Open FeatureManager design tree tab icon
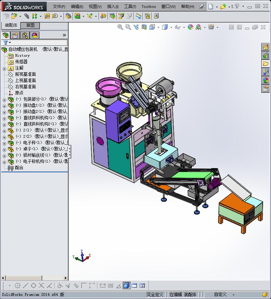 [6, 35]
